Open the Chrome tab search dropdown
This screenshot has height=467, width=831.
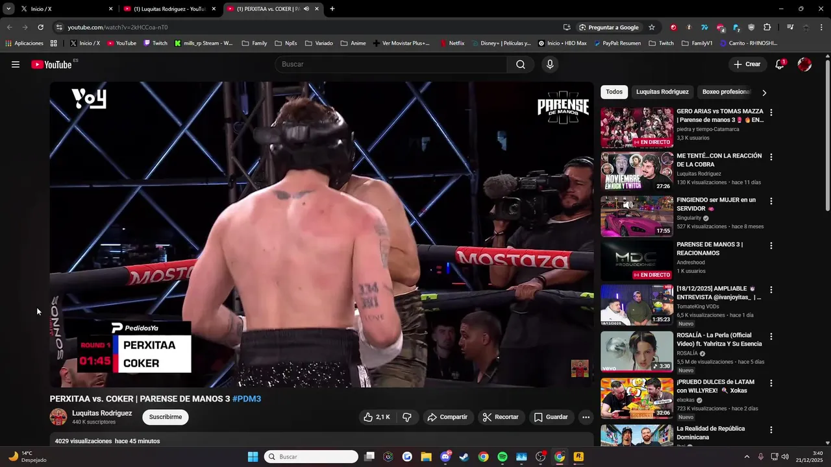click(x=8, y=9)
